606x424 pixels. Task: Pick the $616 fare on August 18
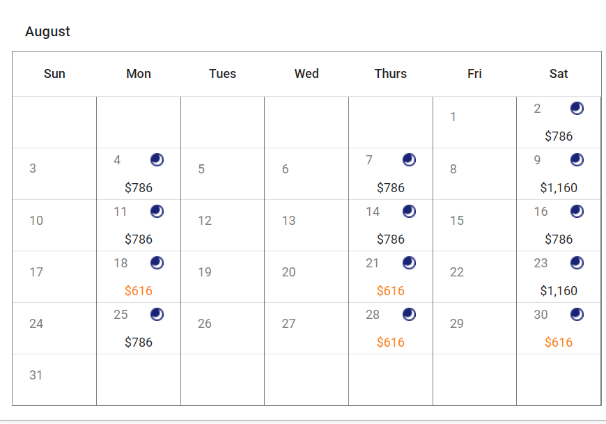139,291
